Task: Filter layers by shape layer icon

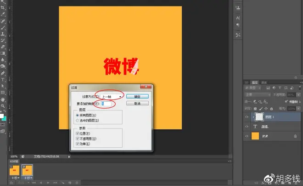Action: [x=286, y=88]
